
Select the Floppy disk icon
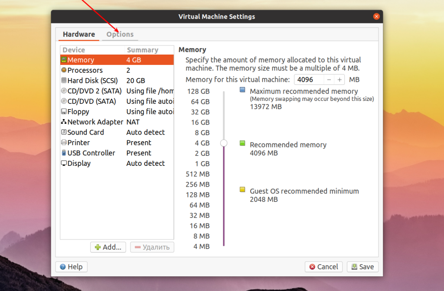pos(64,111)
